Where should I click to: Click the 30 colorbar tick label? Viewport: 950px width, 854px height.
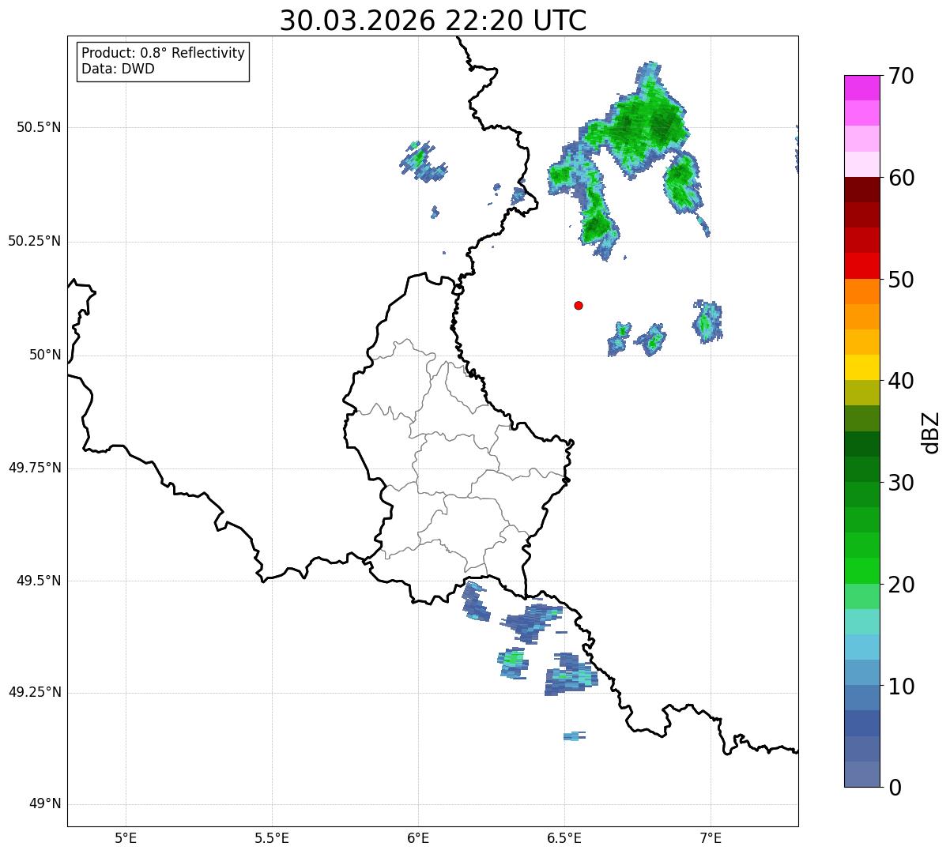click(901, 483)
